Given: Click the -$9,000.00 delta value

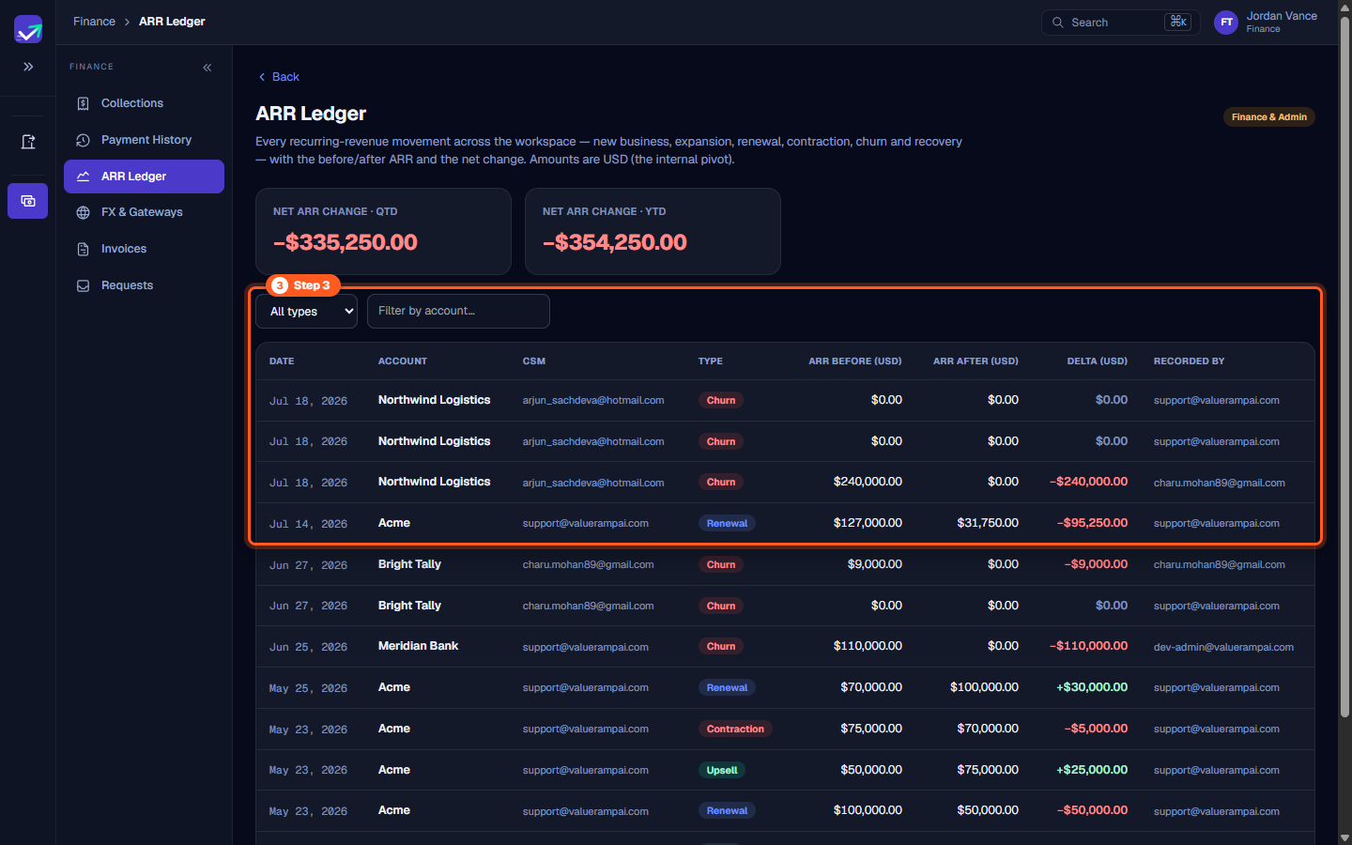Looking at the screenshot, I should tap(1096, 564).
